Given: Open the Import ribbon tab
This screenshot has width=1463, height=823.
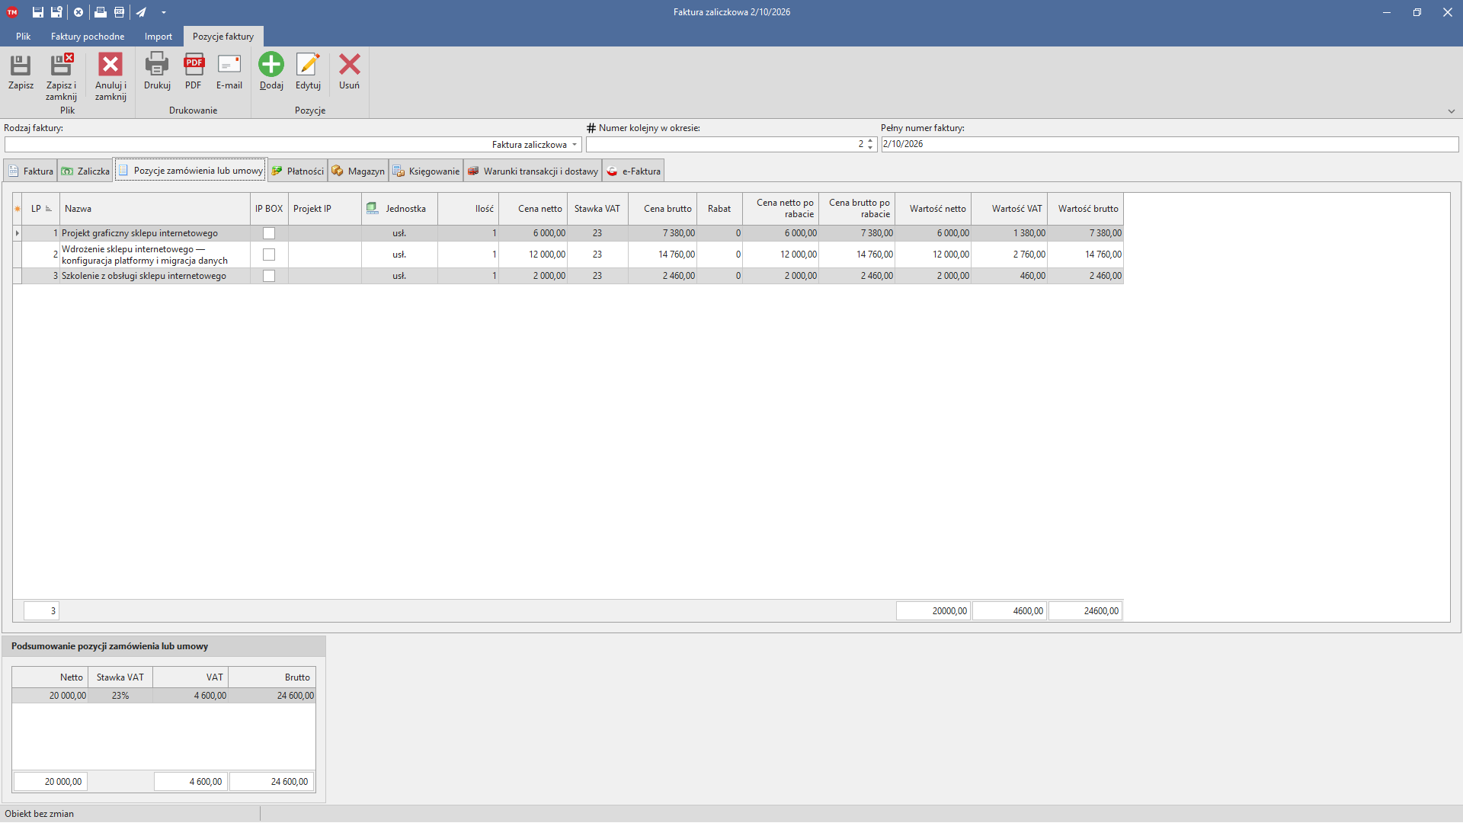Looking at the screenshot, I should pyautogui.click(x=158, y=37).
